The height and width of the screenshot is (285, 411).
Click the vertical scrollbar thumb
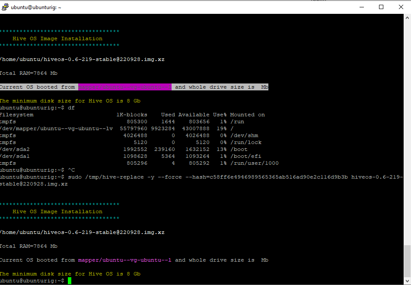tap(407, 261)
